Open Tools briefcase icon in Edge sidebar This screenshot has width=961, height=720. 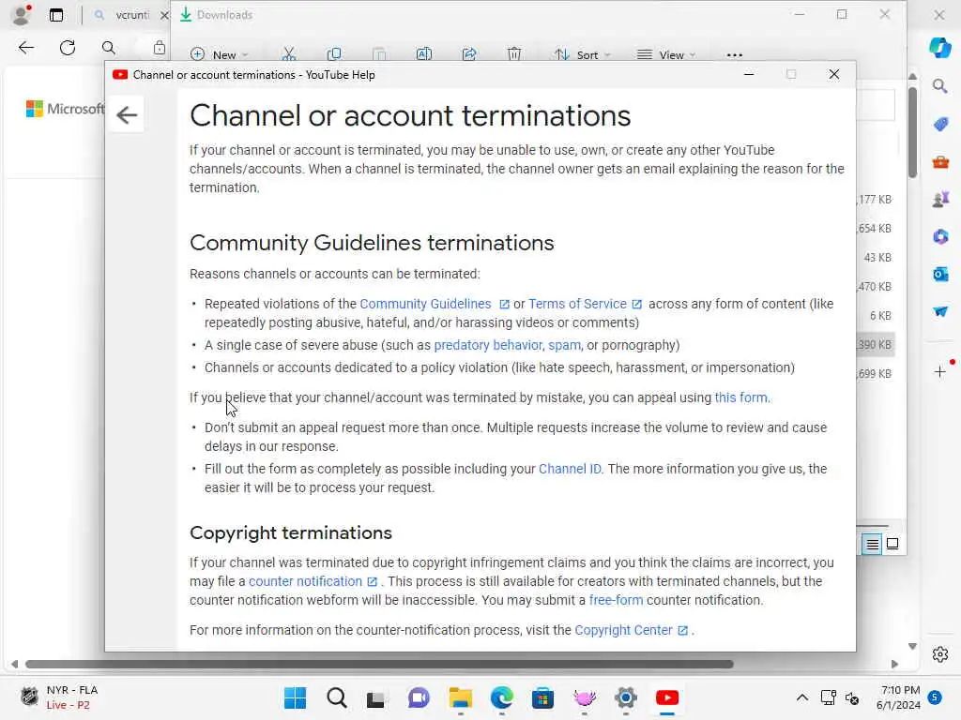[940, 161]
